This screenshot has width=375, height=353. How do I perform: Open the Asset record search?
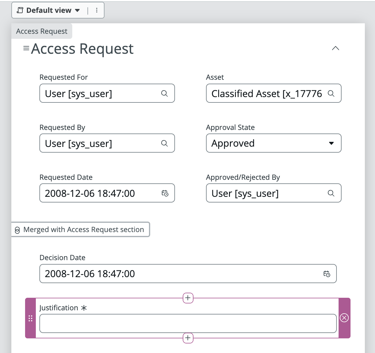click(x=331, y=93)
